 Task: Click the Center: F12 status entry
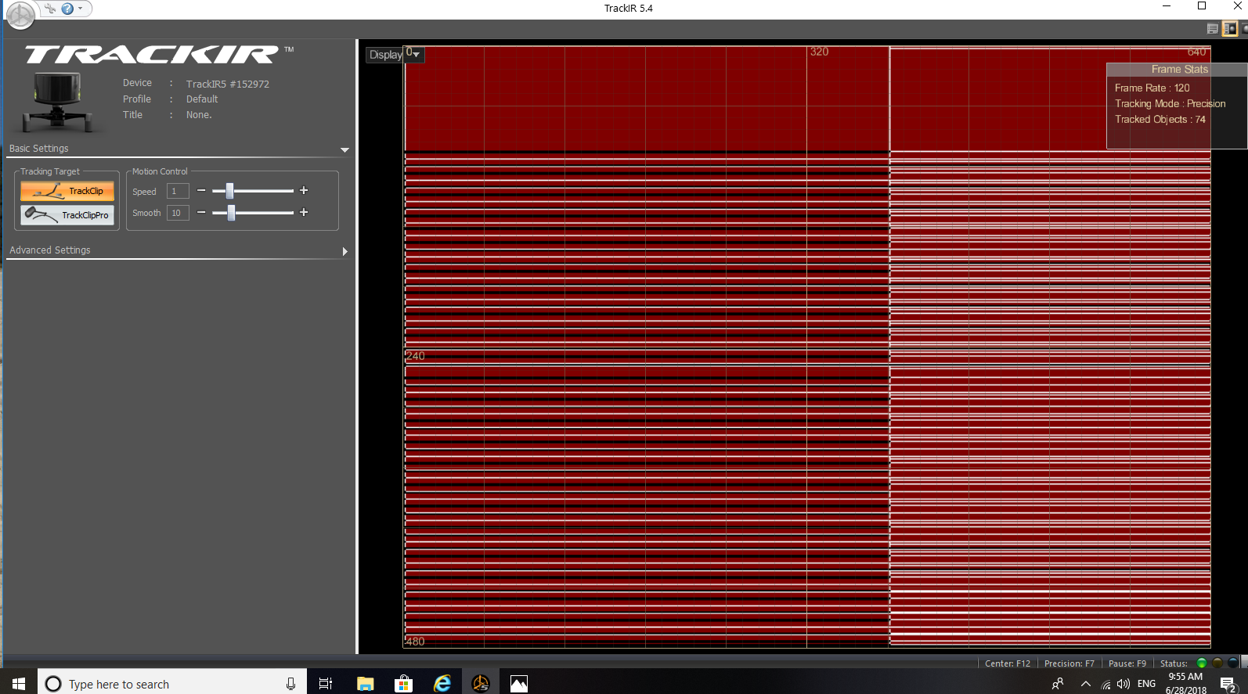click(1008, 663)
